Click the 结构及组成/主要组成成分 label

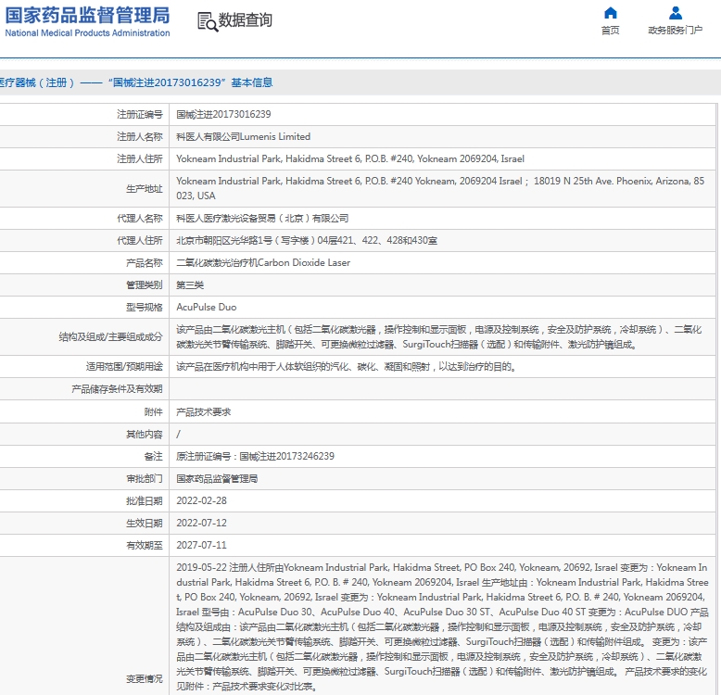coord(111,337)
